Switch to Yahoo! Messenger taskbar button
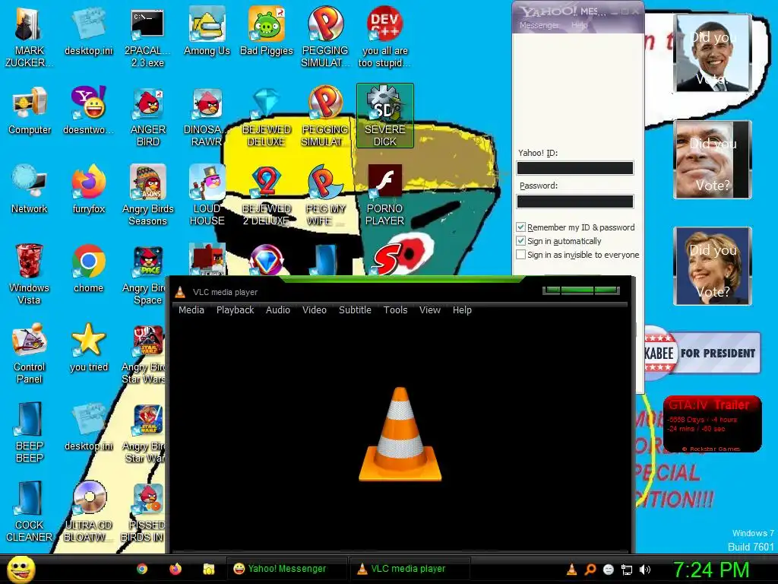 click(287, 569)
